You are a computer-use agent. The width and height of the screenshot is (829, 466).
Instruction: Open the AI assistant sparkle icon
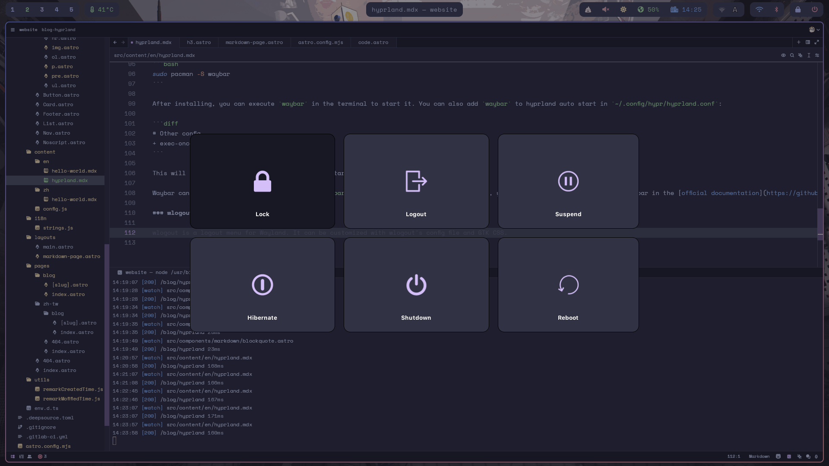(800, 456)
